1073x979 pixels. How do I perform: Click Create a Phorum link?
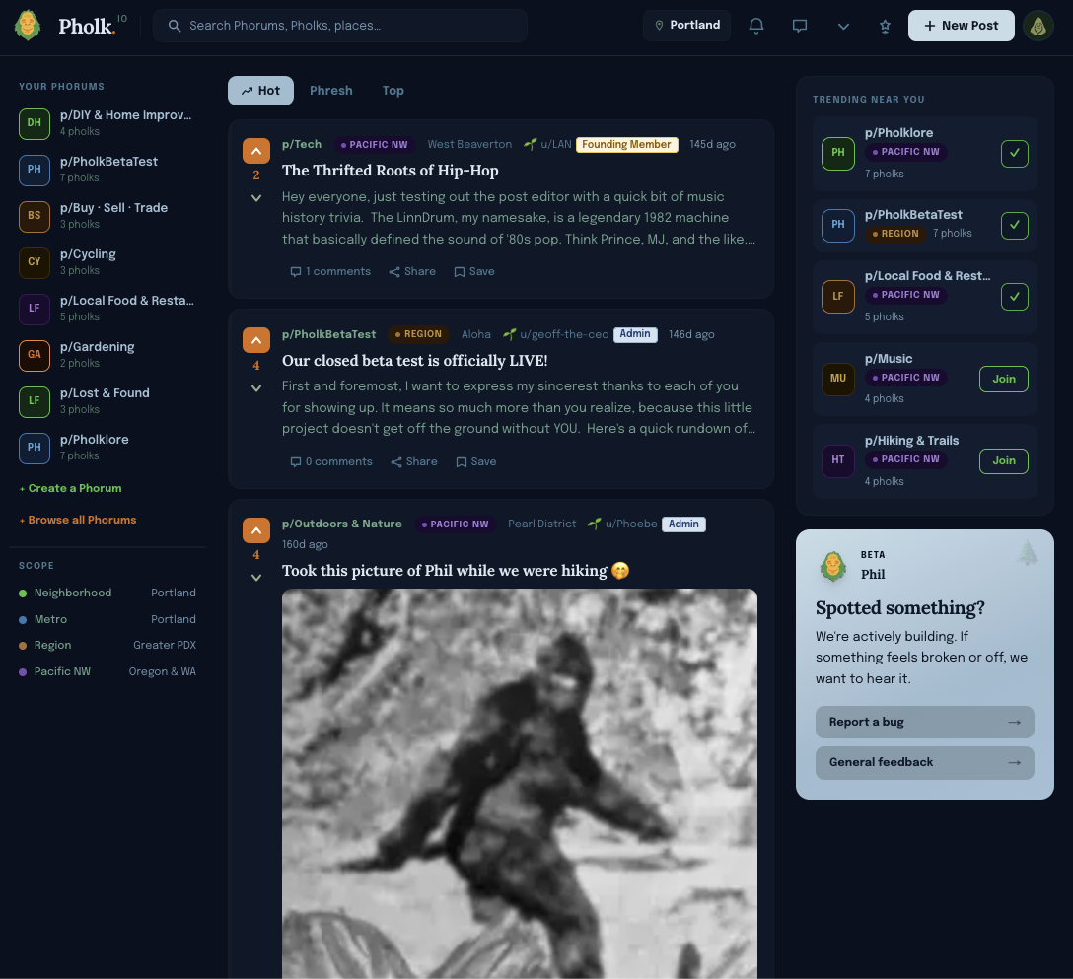(x=70, y=488)
